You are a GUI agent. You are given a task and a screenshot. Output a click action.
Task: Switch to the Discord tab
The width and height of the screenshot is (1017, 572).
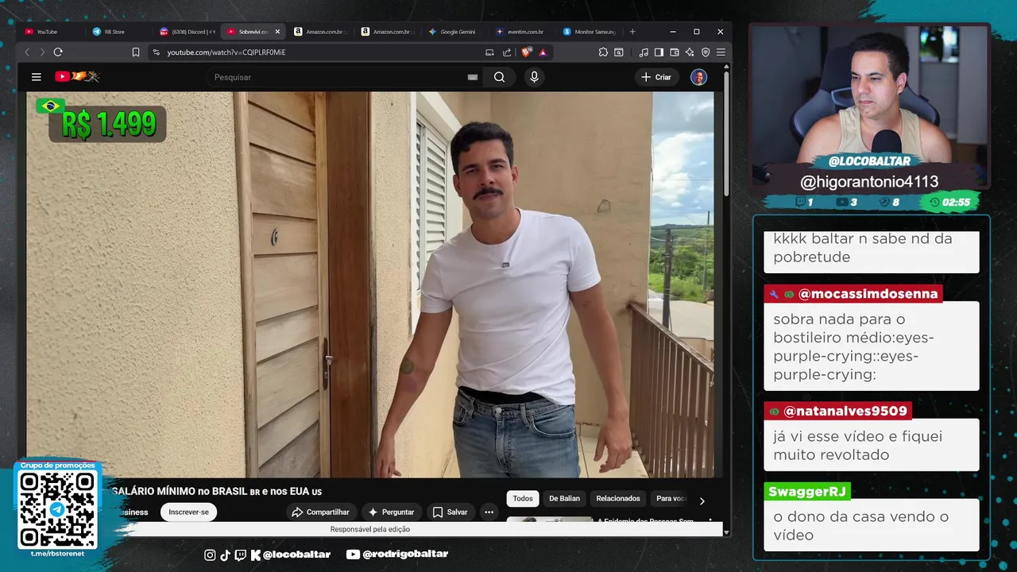click(186, 32)
